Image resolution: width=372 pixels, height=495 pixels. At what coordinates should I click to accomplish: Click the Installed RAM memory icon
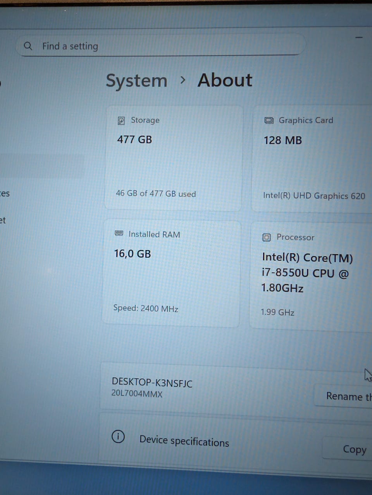pos(119,233)
